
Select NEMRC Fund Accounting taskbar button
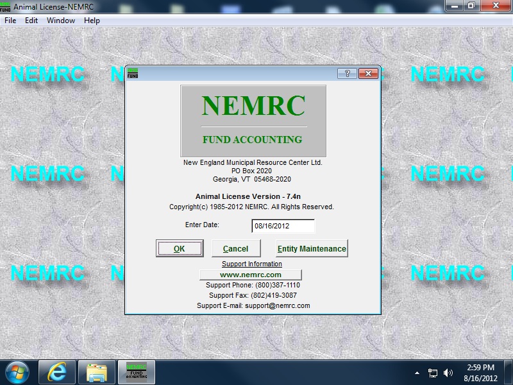[x=137, y=372]
